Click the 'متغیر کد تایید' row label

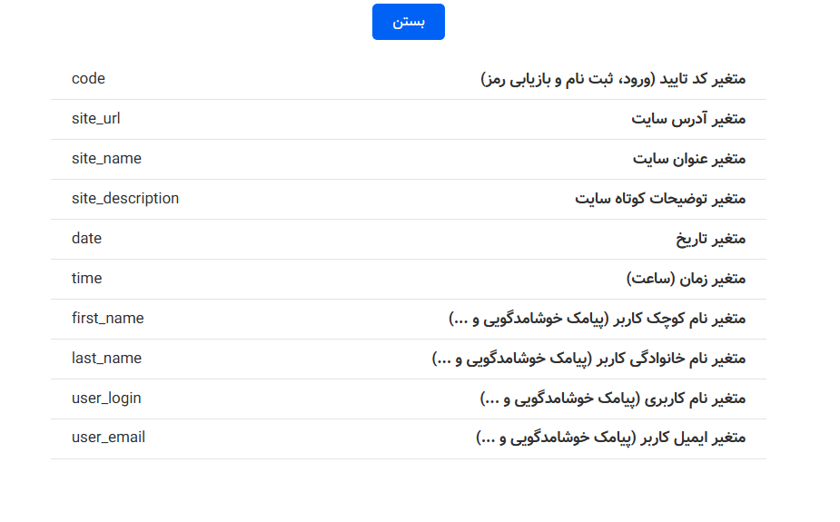click(613, 80)
